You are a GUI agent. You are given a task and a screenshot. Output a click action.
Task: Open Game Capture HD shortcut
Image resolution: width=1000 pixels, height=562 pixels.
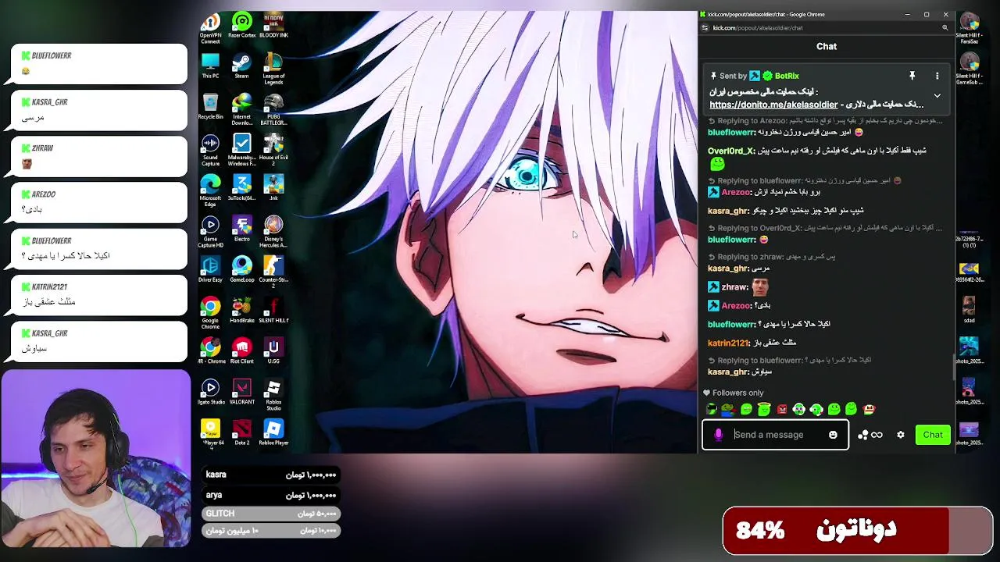click(x=210, y=231)
